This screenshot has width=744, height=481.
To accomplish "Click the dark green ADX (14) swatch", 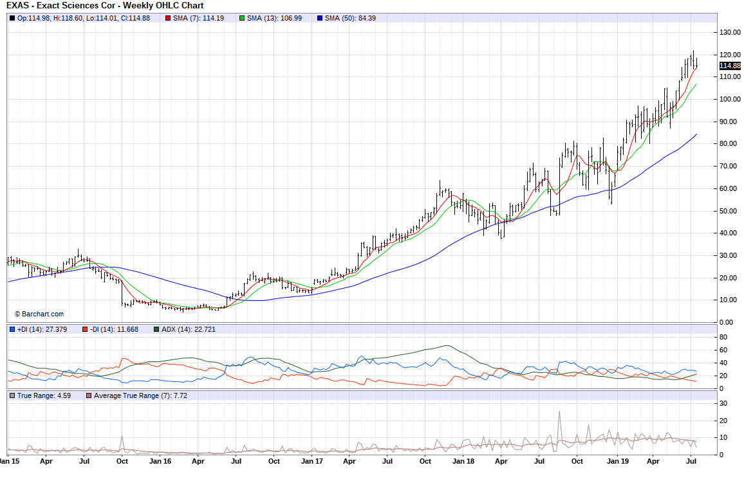I will pyautogui.click(x=156, y=329).
